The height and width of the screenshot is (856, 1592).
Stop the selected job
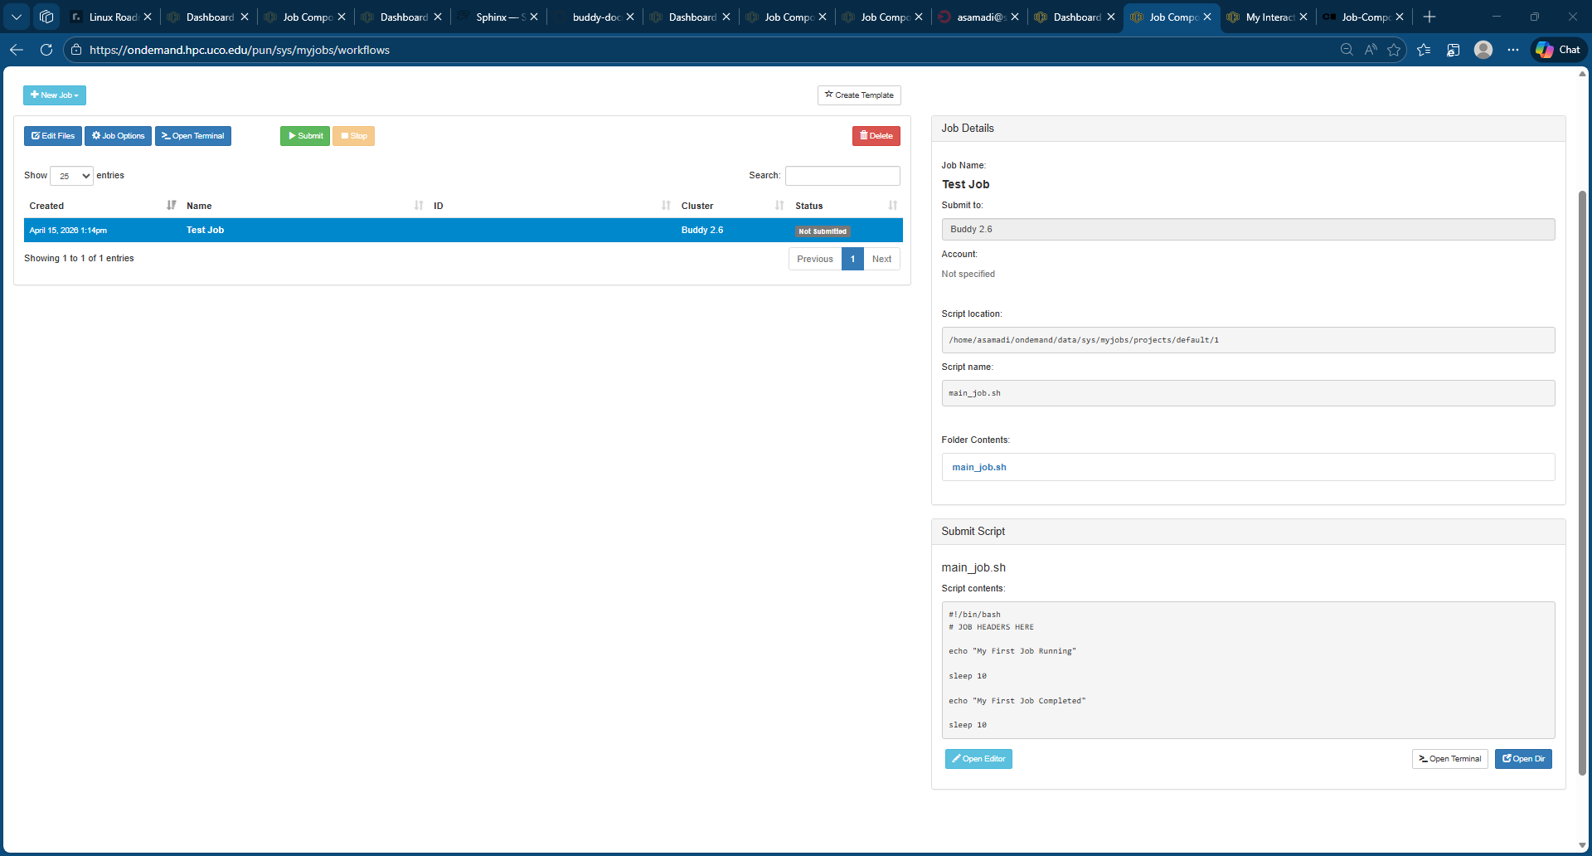[x=353, y=136]
